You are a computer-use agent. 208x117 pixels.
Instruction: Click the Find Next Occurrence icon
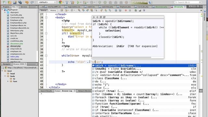tap(87, 10)
